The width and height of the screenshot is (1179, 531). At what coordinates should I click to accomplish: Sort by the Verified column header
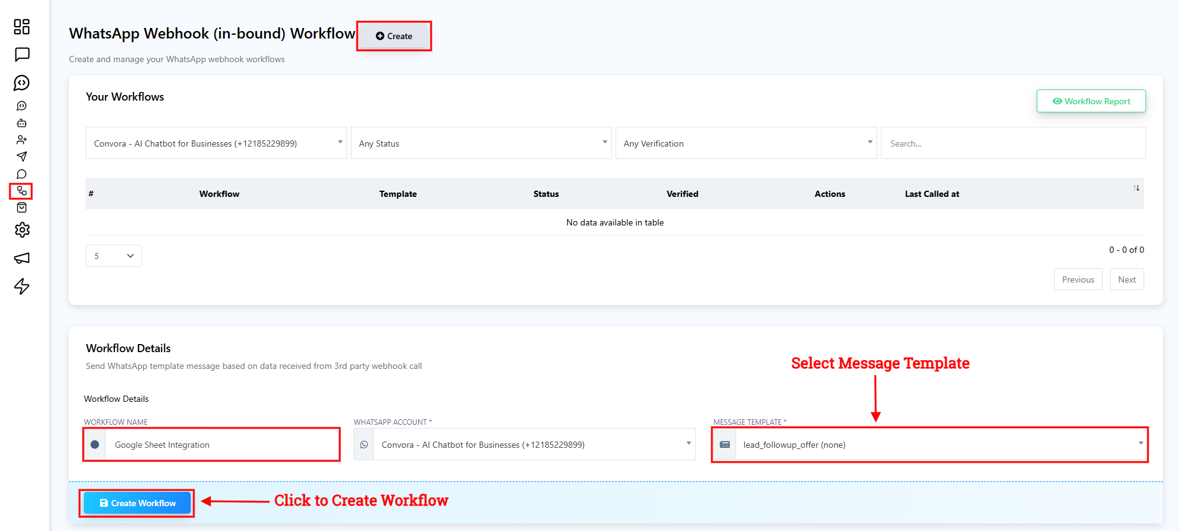(682, 194)
